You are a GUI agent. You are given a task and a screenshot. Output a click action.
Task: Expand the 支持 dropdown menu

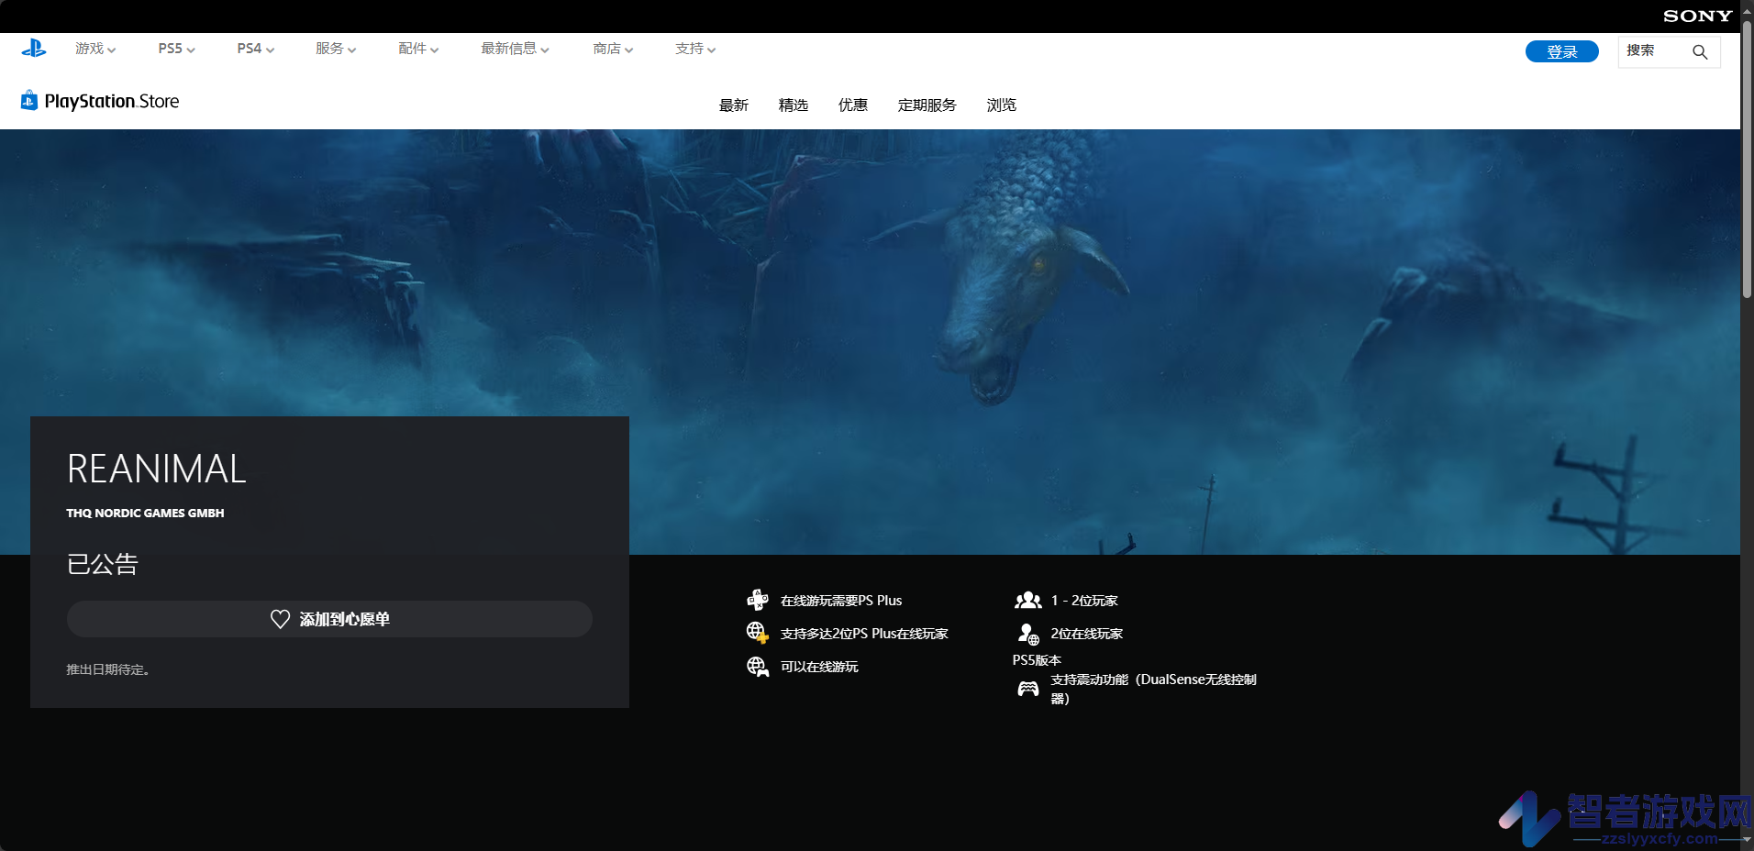click(x=695, y=49)
